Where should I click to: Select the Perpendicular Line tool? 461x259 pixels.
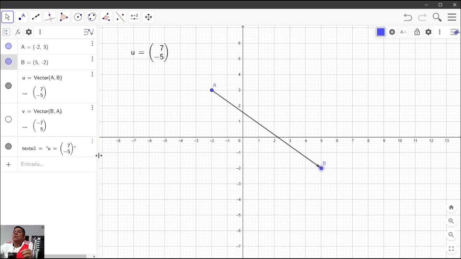50,17
